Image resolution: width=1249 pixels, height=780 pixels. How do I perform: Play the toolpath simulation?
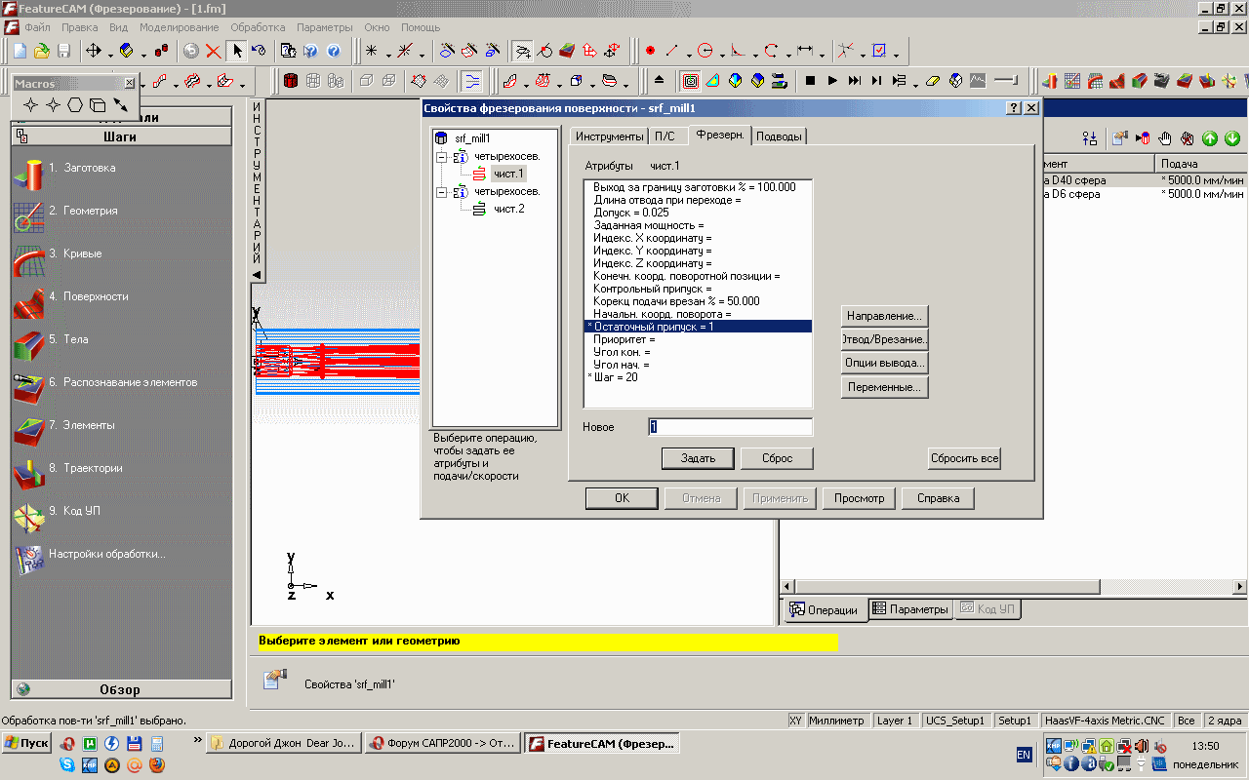[832, 80]
